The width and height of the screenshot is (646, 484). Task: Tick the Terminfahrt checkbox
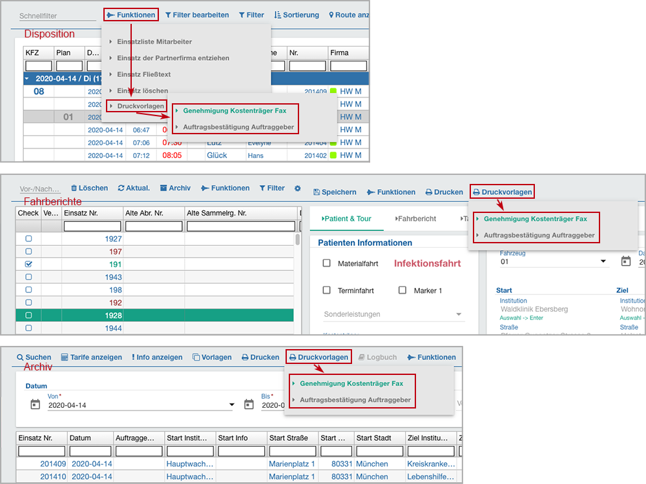pyautogui.click(x=326, y=290)
